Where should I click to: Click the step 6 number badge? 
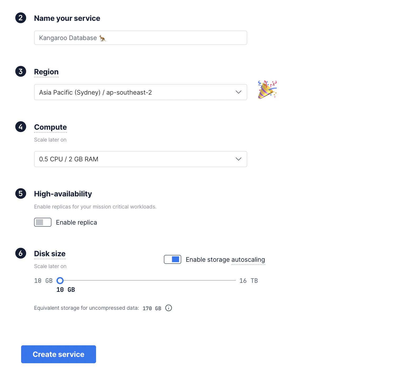(x=21, y=253)
